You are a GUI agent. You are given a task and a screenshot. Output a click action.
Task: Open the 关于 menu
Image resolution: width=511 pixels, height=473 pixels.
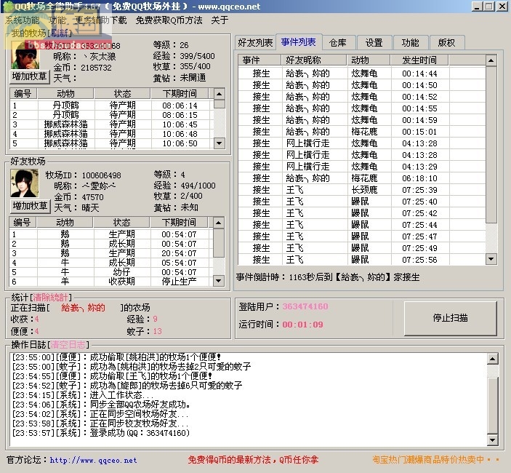(220, 20)
